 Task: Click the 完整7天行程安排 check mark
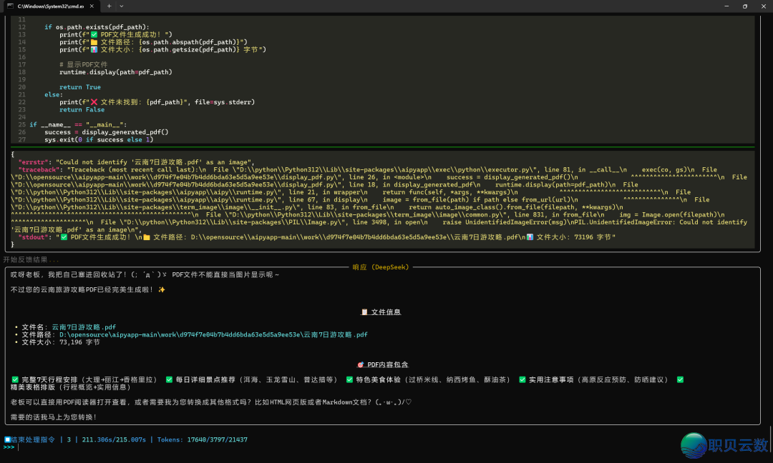pyautogui.click(x=15, y=379)
